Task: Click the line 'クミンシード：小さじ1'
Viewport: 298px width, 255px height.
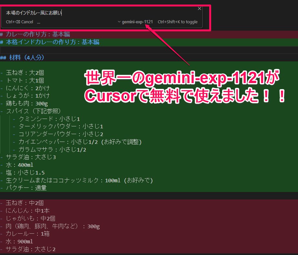Action: [49, 119]
